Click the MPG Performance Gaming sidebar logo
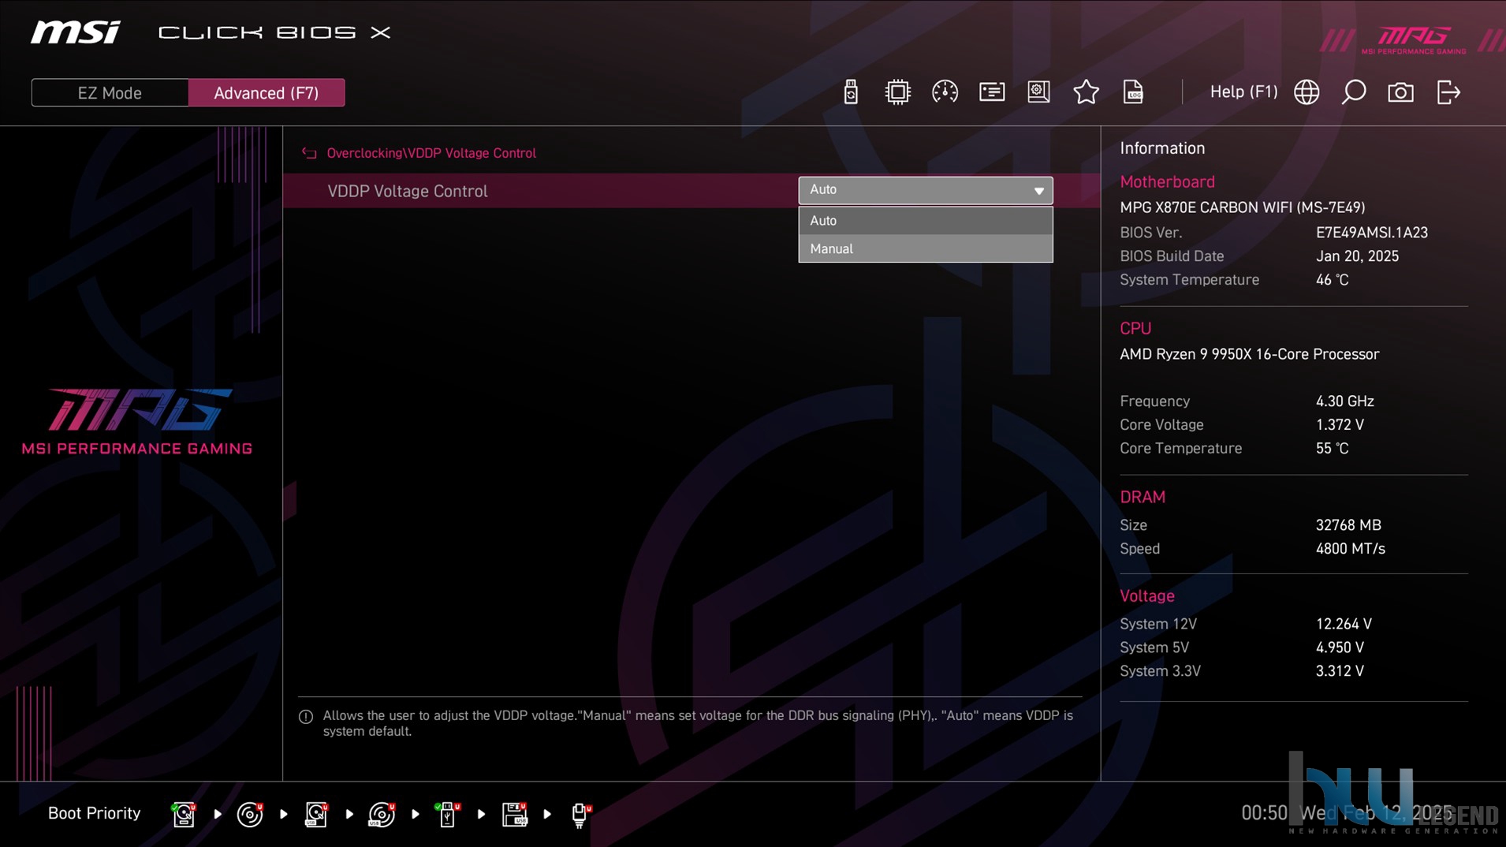Viewport: 1506px width, 847px height. 137,421
